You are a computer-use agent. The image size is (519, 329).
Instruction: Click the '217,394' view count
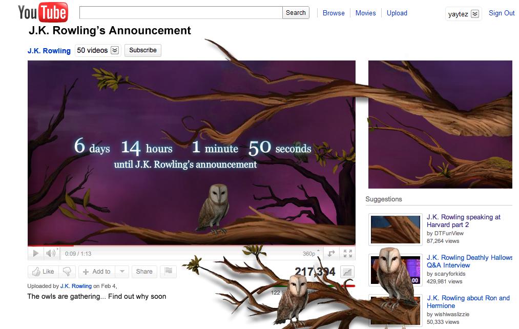[315, 272]
